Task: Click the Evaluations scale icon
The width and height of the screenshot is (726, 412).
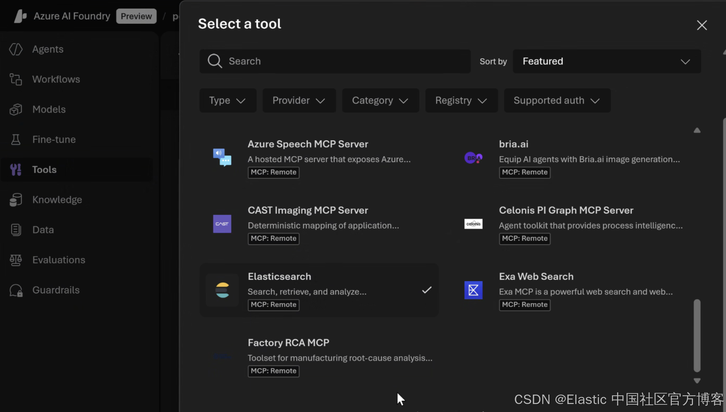Action: coord(16,260)
